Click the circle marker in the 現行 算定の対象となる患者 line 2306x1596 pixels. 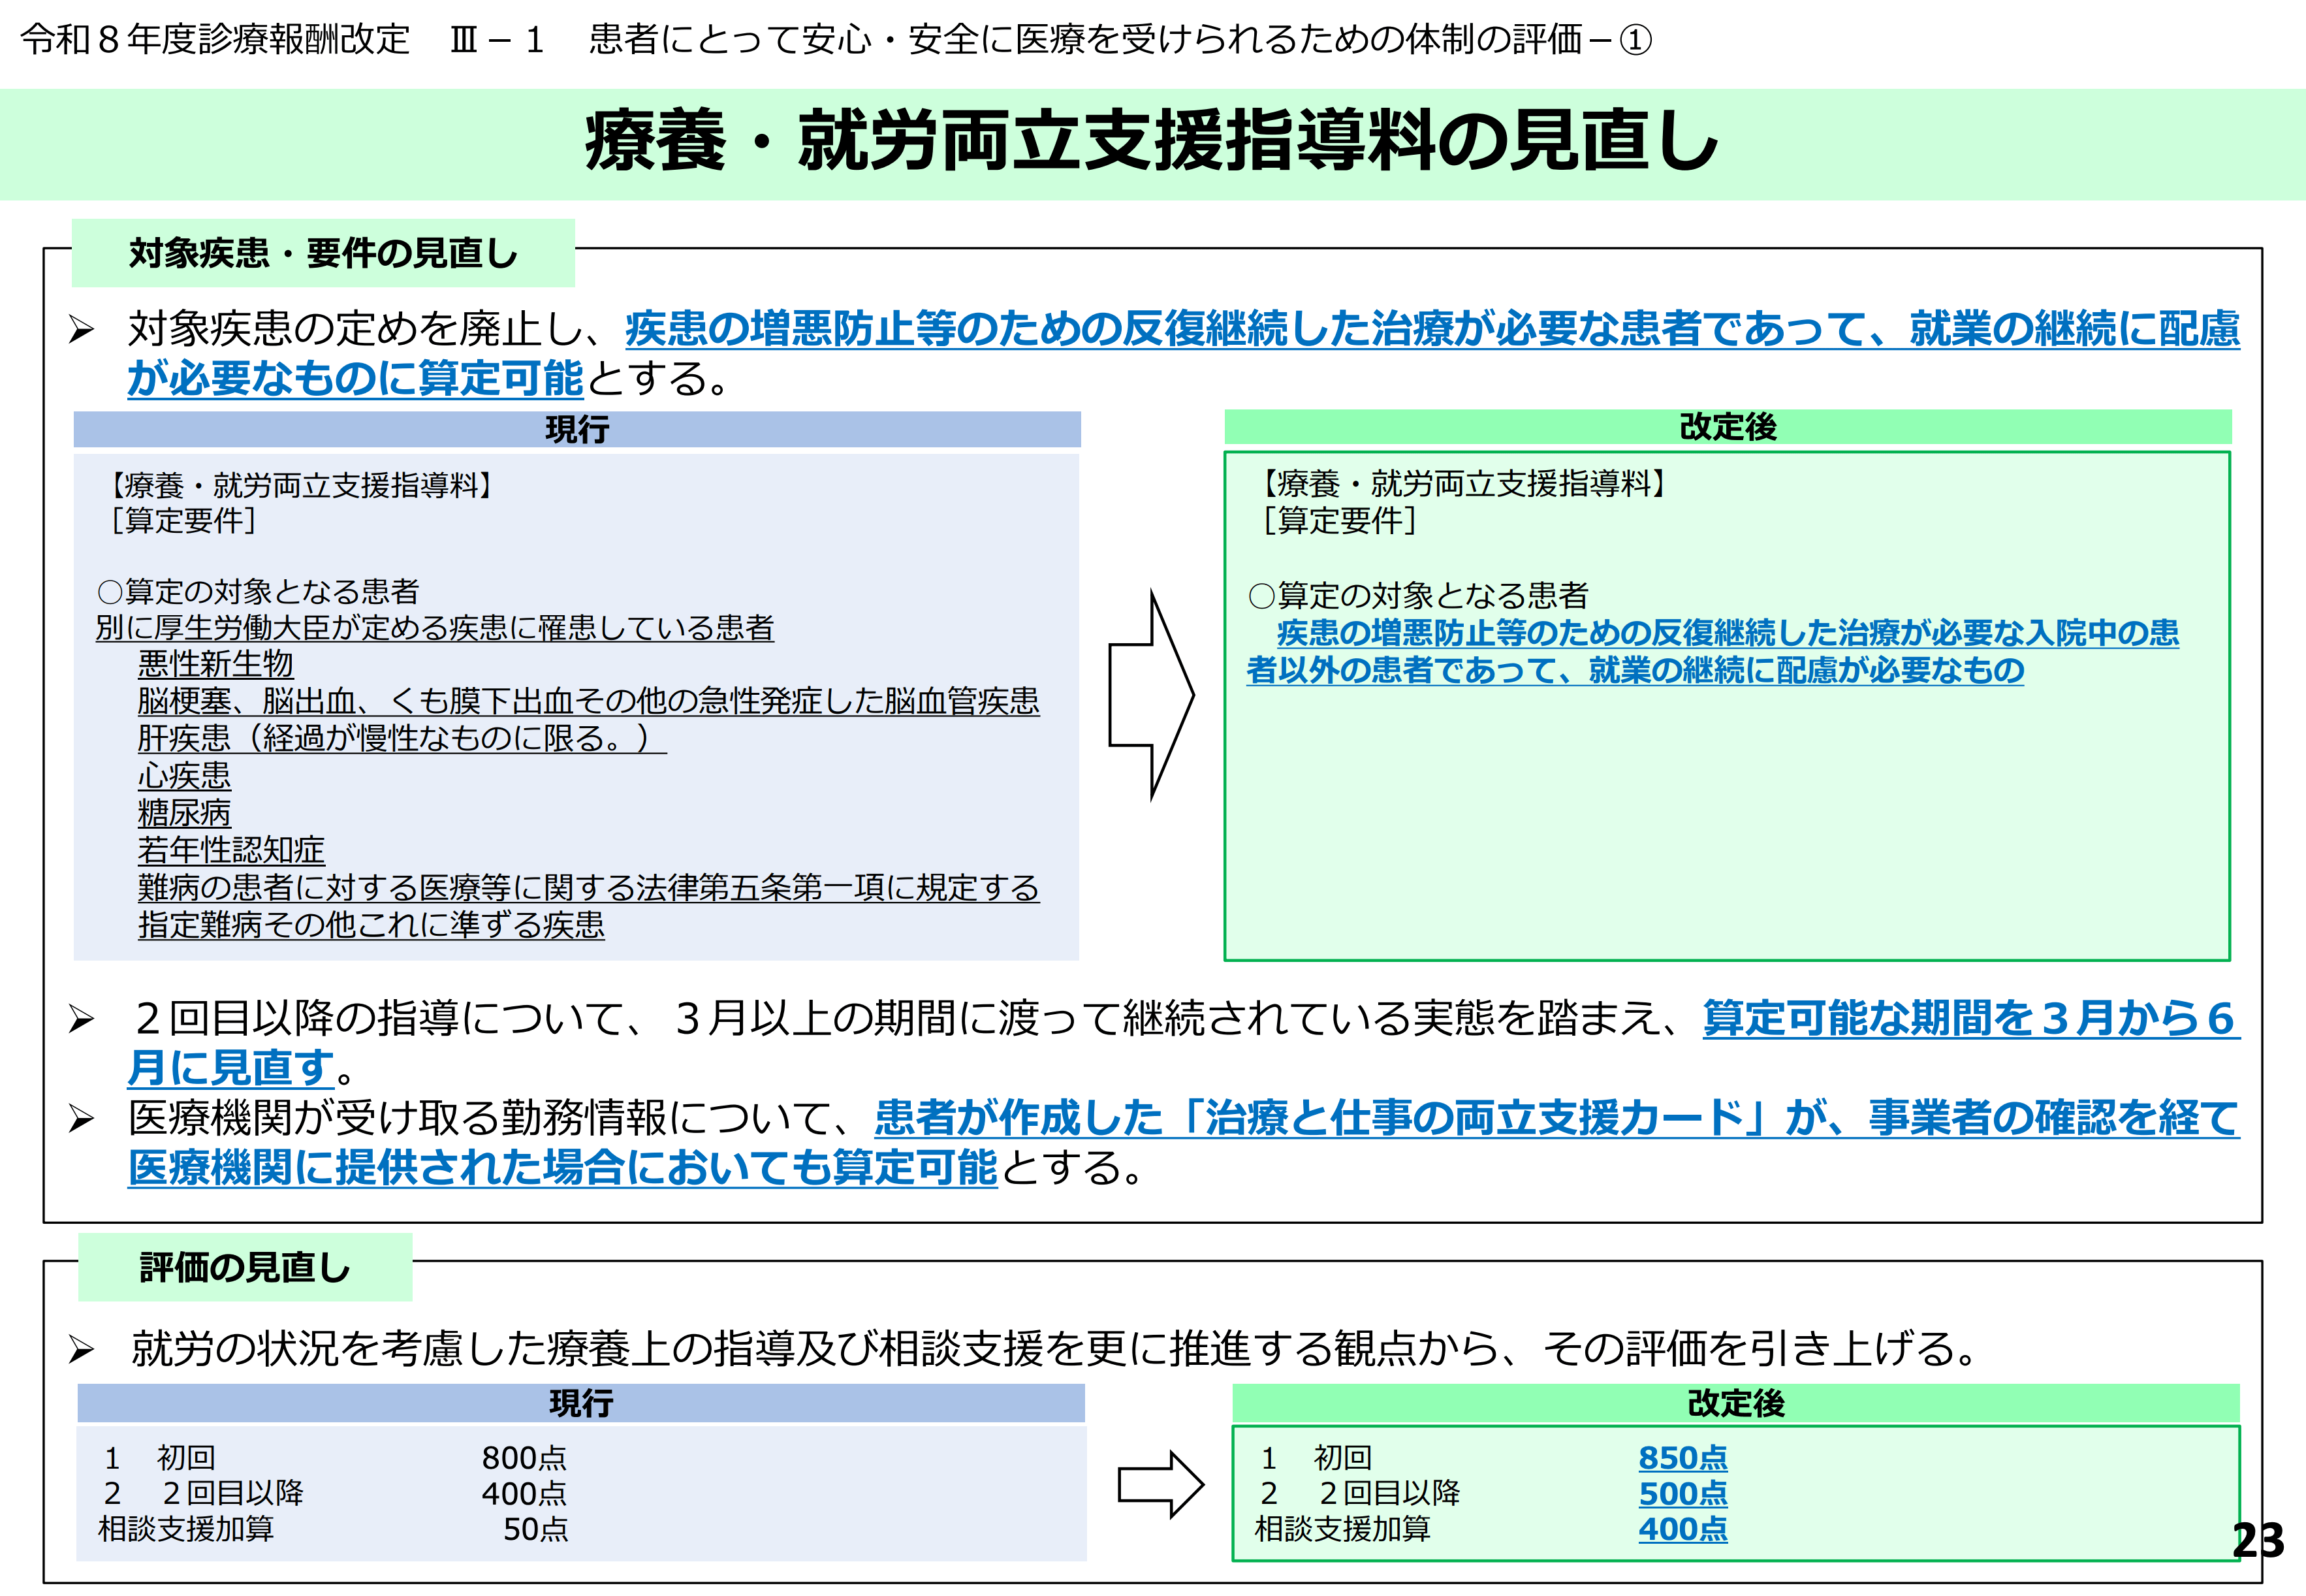point(109,592)
